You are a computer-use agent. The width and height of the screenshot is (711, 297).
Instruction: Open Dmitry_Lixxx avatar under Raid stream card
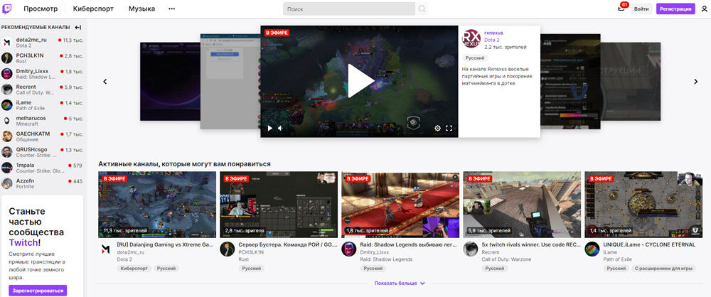348,249
